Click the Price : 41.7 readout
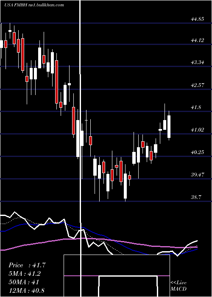Image resolution: width=212 pixels, height=297 pixels. point(27,265)
